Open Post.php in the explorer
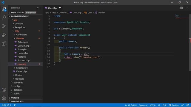The height and width of the screenshot is (107, 191). click(25, 57)
